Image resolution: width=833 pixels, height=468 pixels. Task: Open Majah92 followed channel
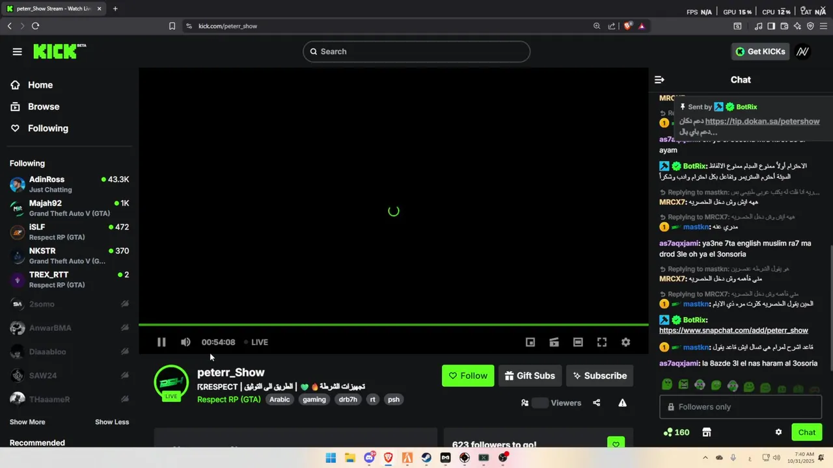pyautogui.click(x=69, y=208)
